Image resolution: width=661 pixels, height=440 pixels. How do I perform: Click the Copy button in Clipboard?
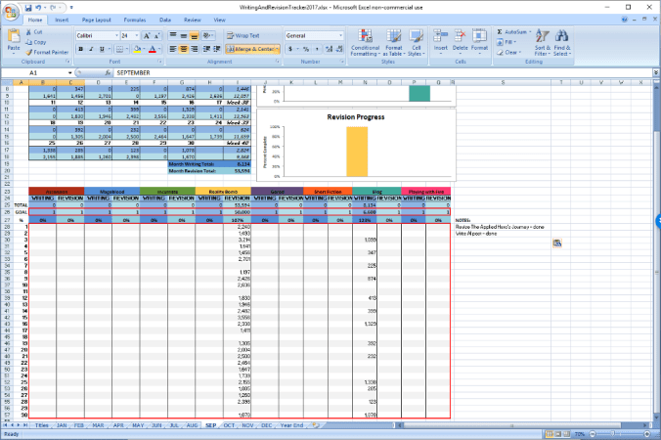tap(37, 43)
